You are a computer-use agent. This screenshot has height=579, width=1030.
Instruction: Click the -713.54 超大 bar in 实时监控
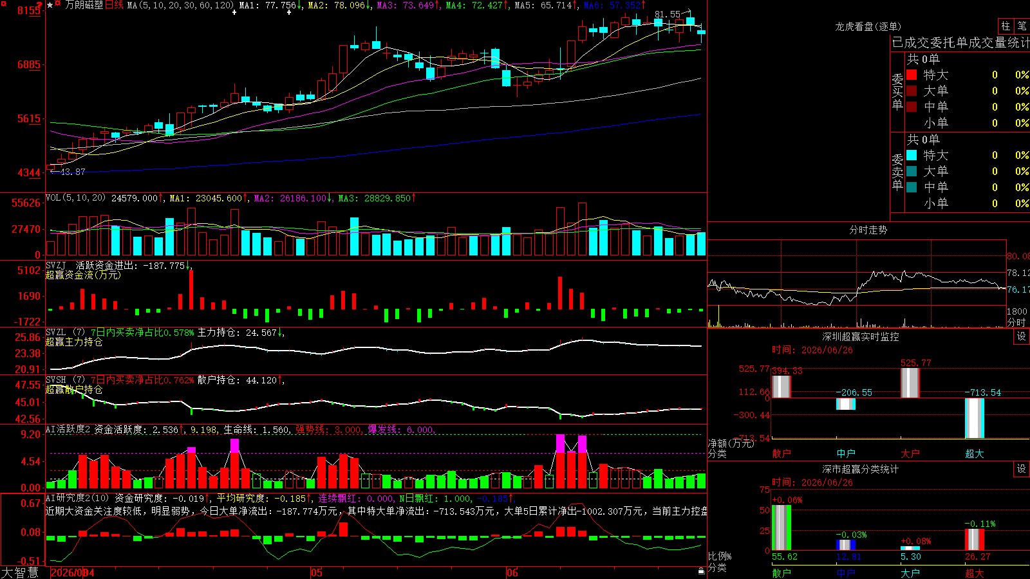(x=975, y=418)
